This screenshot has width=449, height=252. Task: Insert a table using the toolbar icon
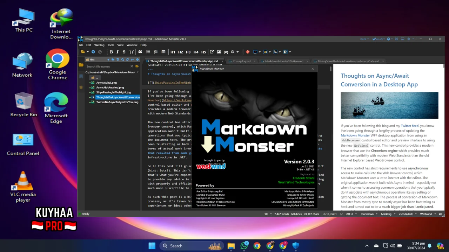pyautogui.click(x=163, y=52)
